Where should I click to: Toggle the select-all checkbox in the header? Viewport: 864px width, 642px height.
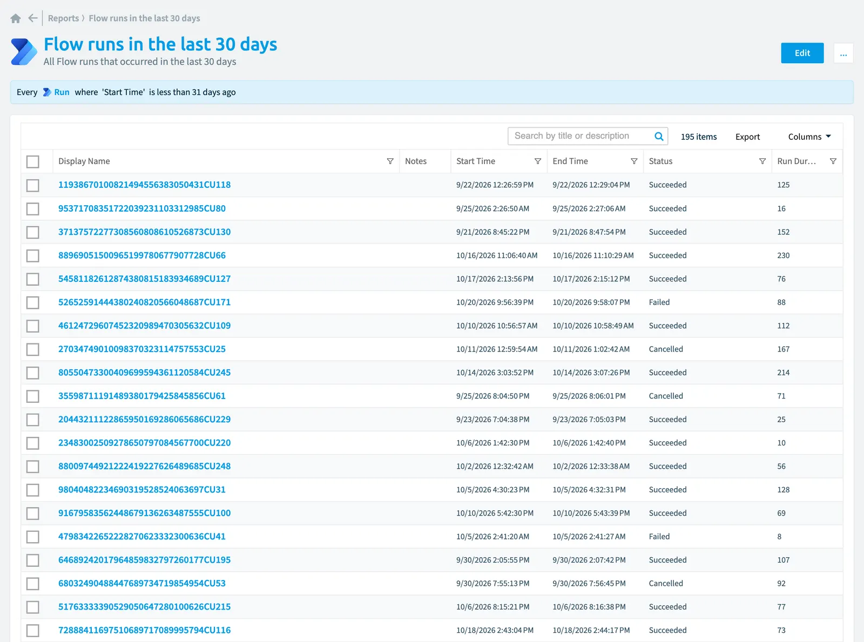(33, 161)
